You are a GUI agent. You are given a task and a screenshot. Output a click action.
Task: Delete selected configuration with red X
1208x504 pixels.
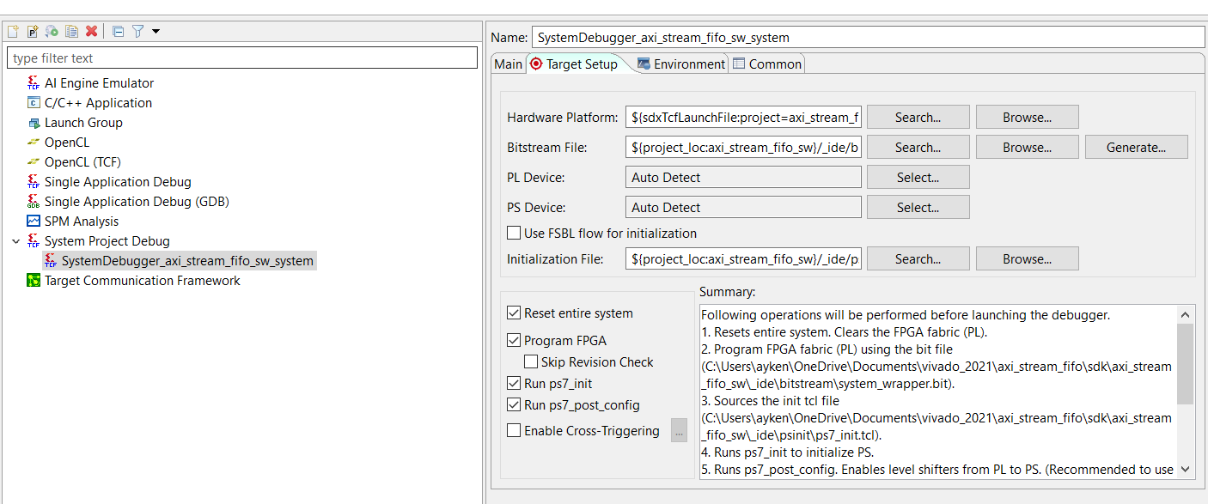click(91, 31)
